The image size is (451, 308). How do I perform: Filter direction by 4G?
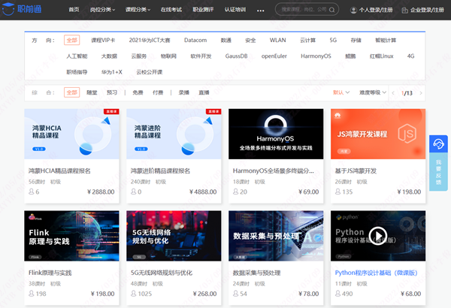click(x=410, y=56)
